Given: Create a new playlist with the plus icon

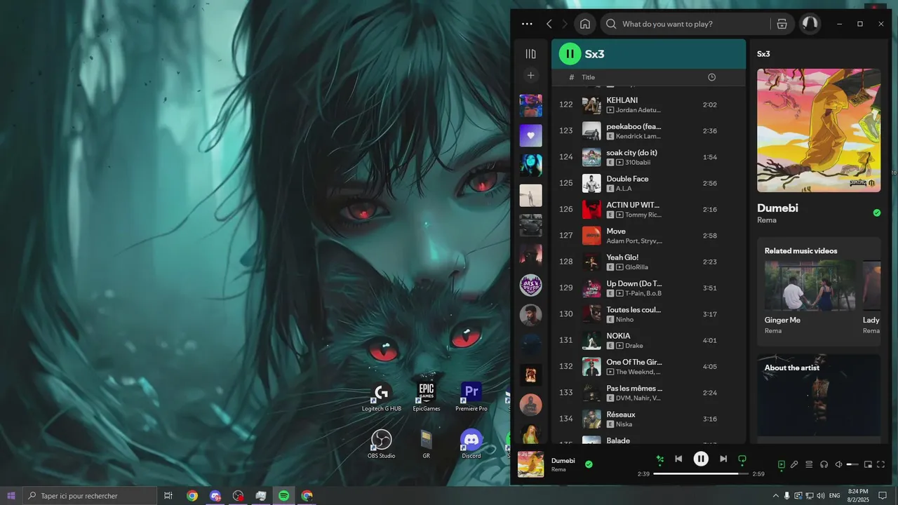Looking at the screenshot, I should (x=530, y=75).
